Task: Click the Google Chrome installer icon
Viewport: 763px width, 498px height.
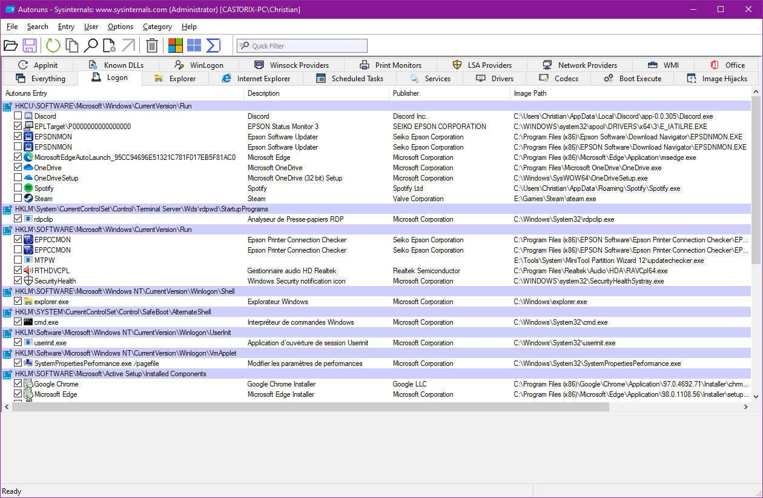Action: point(28,384)
